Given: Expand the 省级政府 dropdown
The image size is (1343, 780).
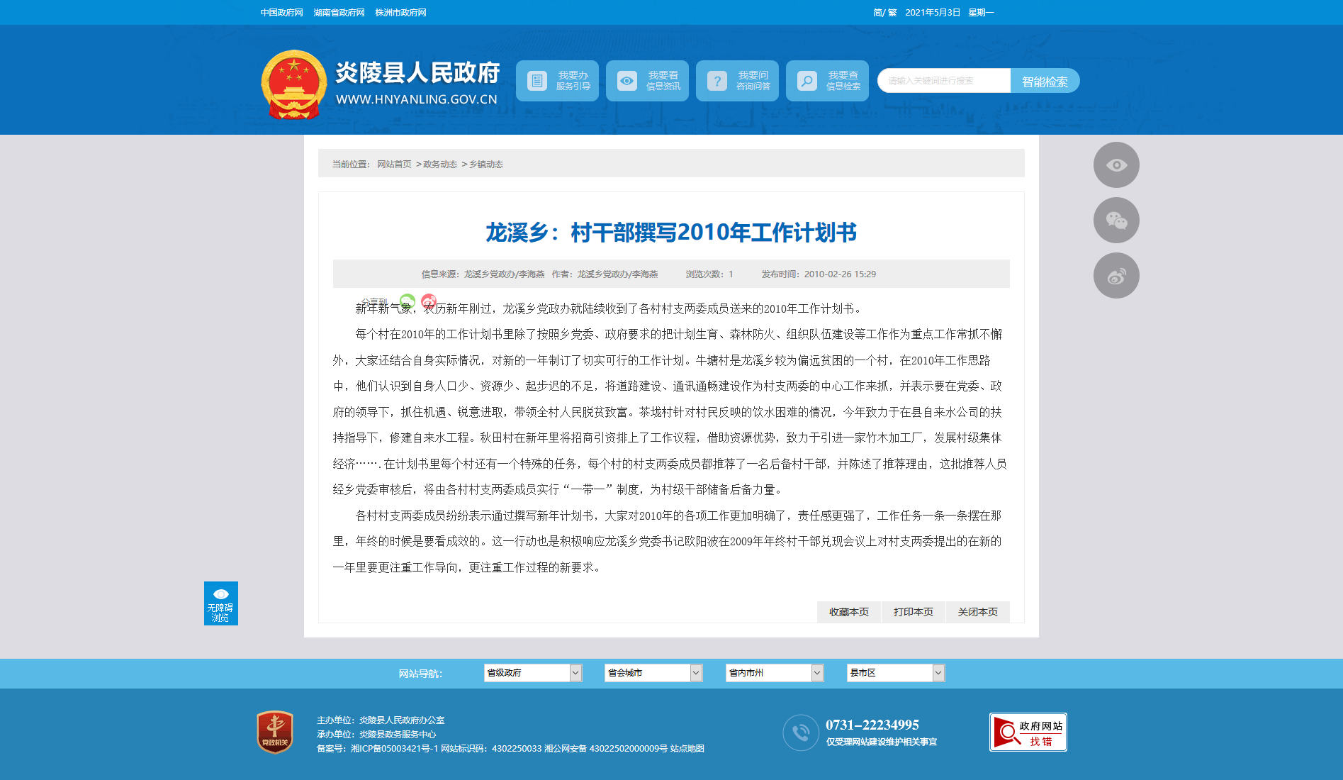Looking at the screenshot, I should point(533,673).
